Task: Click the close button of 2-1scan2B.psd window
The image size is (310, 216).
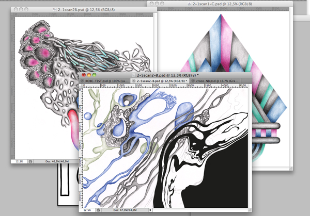Action: point(16,9)
